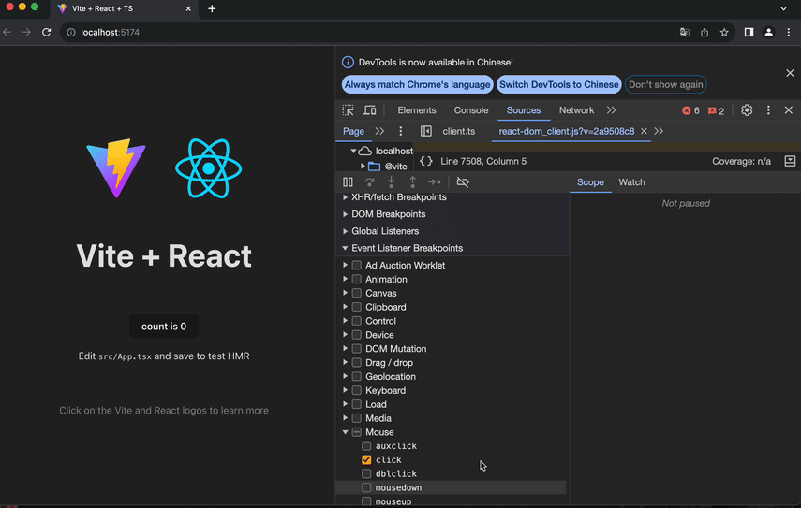Toggle the device toolbar icon
Viewport: 801px width, 508px height.
[370, 110]
